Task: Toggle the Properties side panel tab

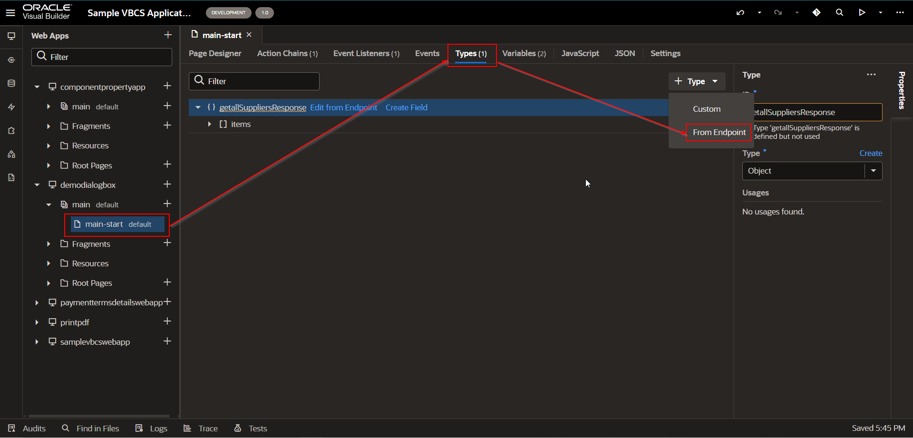Action: click(902, 90)
